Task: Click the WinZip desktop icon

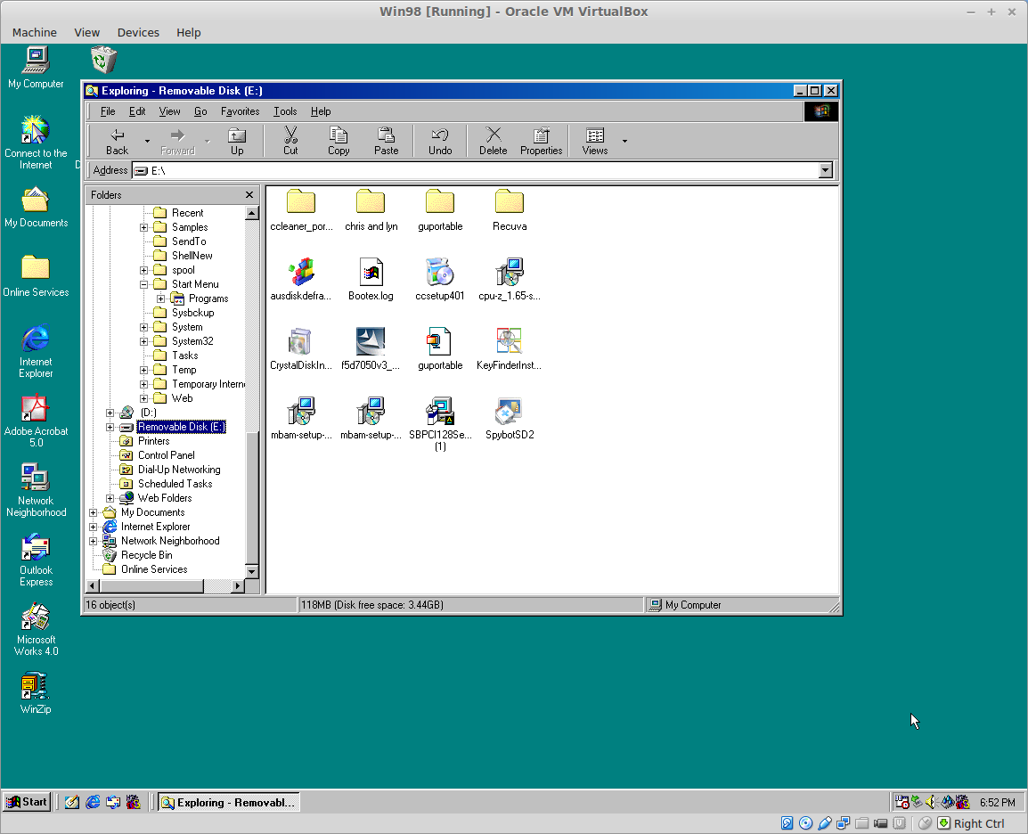Action: (36, 693)
